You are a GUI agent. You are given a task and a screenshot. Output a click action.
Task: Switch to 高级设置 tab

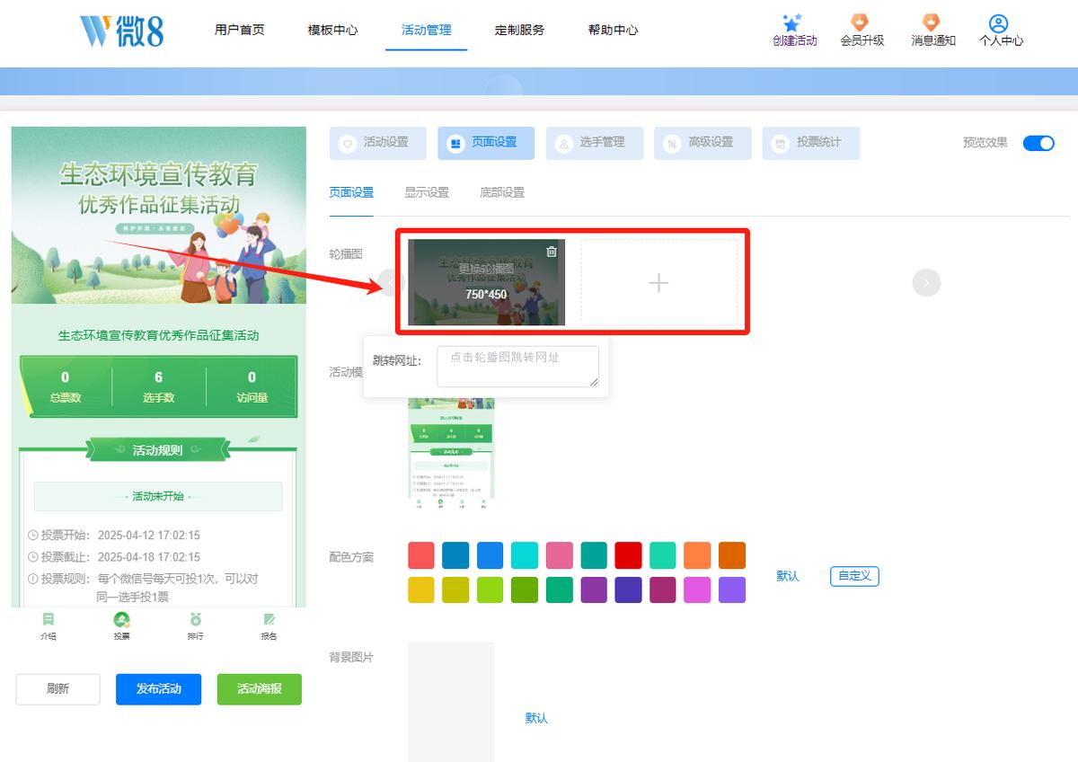pos(703,143)
